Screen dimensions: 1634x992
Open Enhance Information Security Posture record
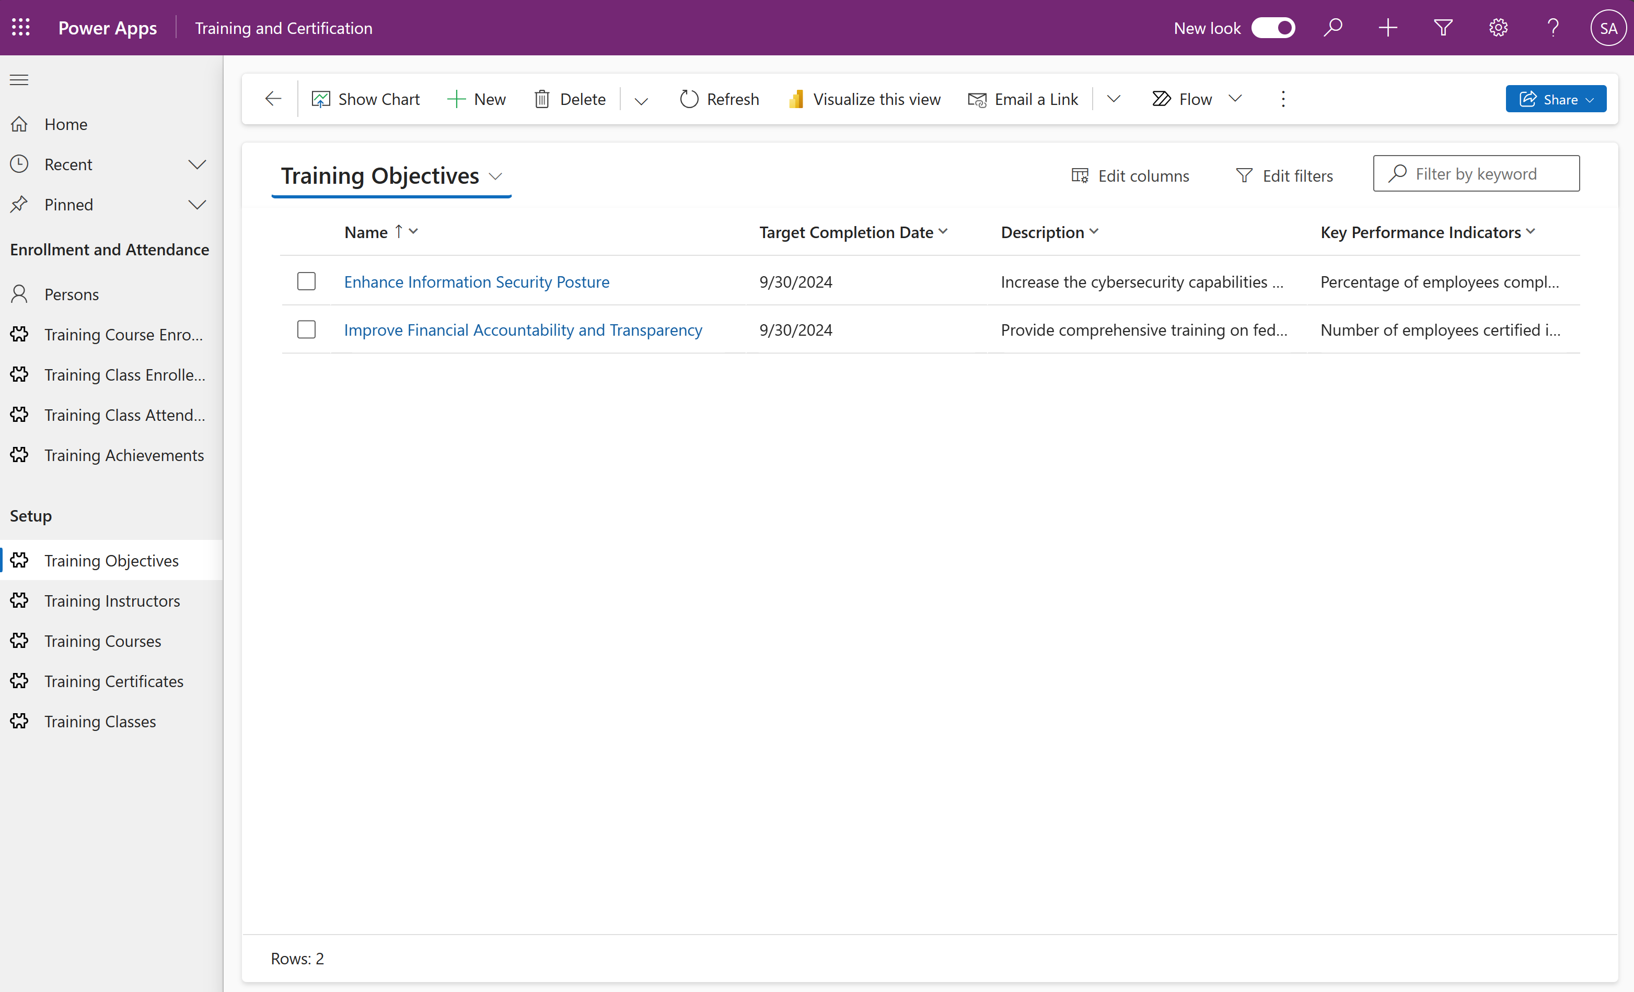click(476, 281)
